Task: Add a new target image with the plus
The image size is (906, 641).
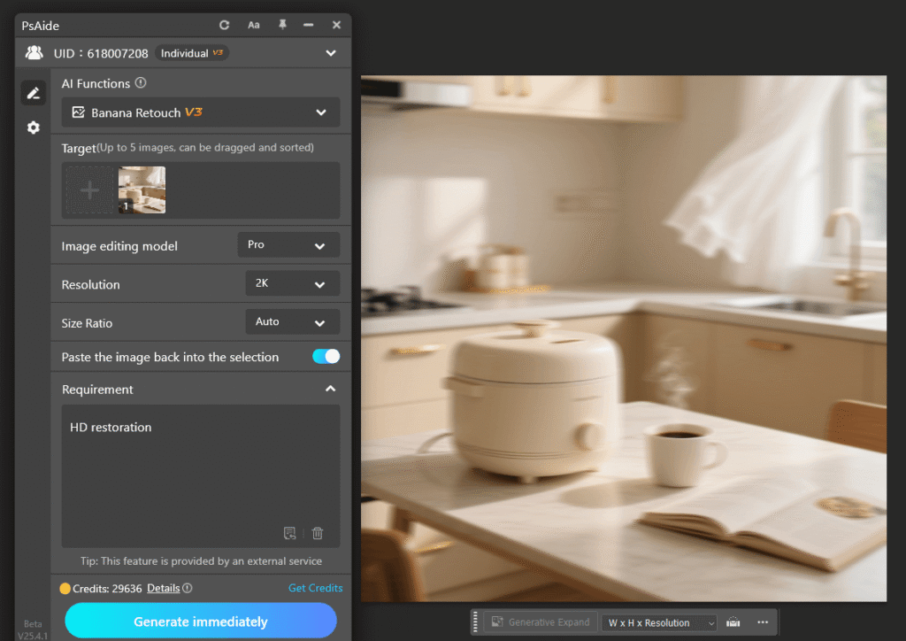Action: point(88,189)
